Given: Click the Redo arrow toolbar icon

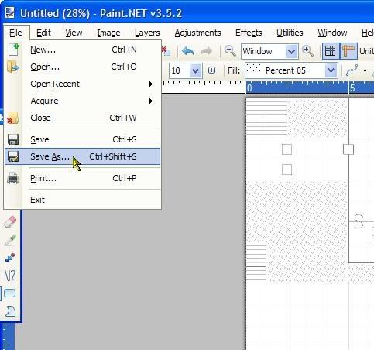Looking at the screenshot, I should coord(206,51).
